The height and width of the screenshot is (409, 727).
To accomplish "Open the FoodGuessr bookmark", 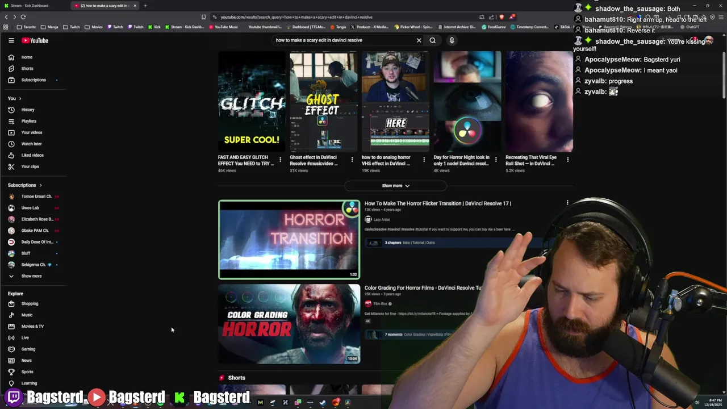I will click(x=494, y=27).
